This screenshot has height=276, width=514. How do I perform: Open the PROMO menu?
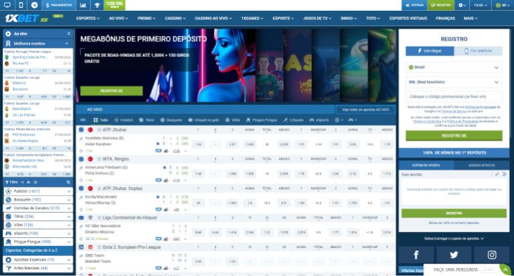click(147, 18)
